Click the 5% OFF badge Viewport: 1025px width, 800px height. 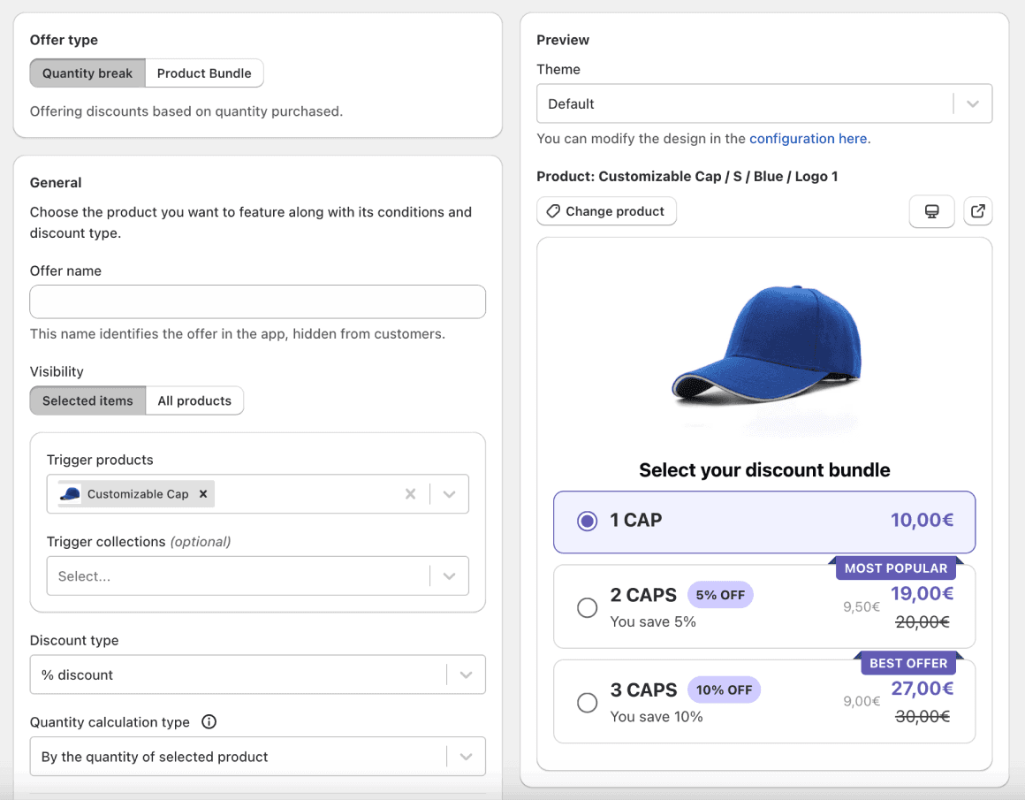tap(720, 595)
